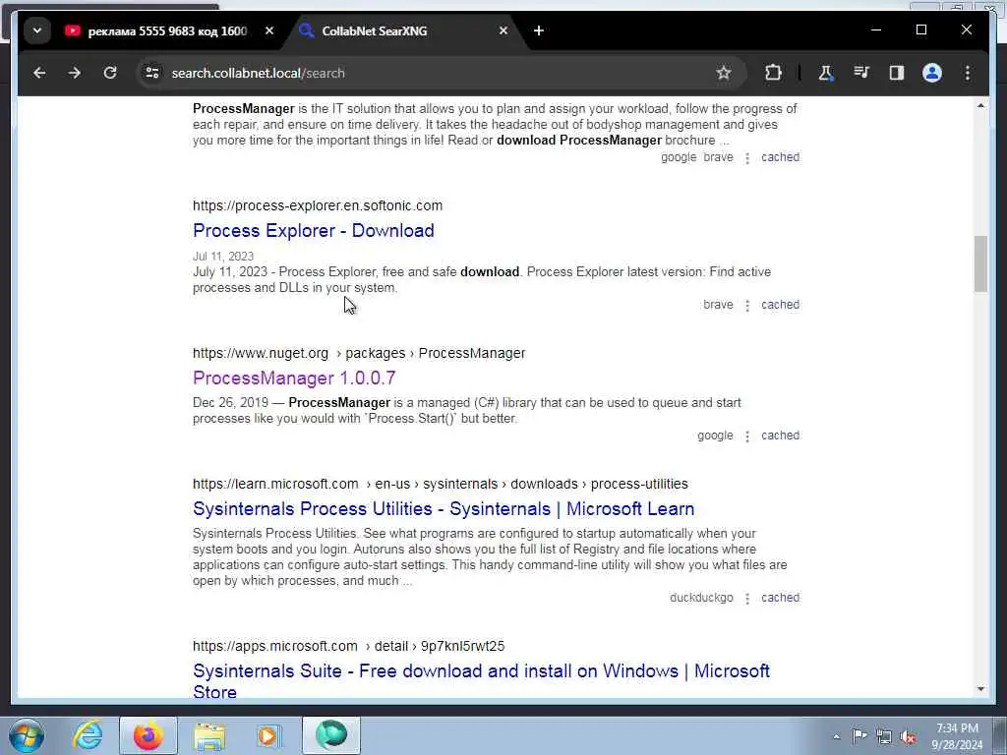This screenshot has height=755, width=1007.
Task: Open the muted volume tray icon
Action: click(x=908, y=736)
